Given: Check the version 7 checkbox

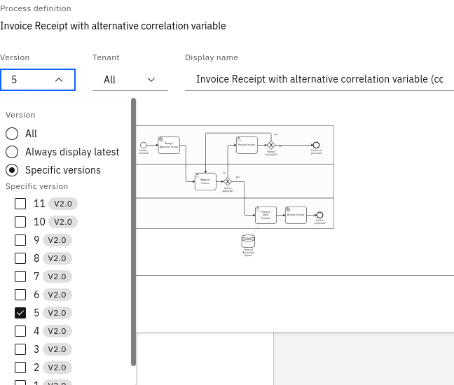Looking at the screenshot, I should click(x=20, y=276).
